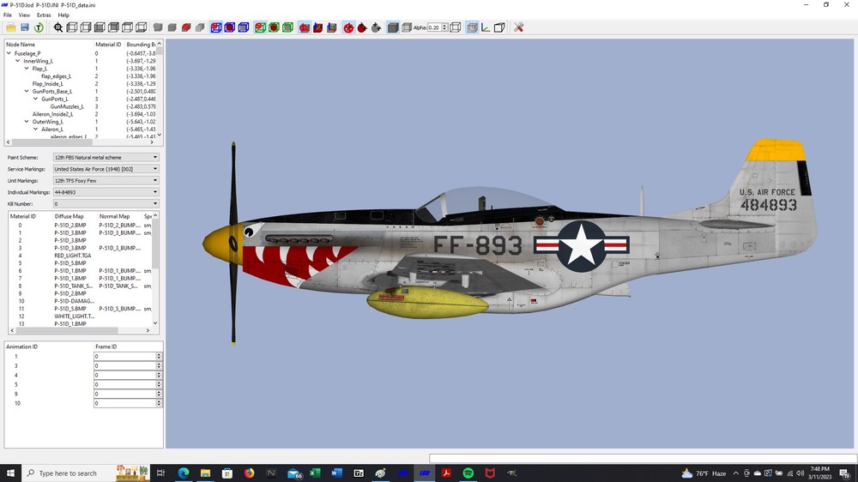Toggle the blue wireframe cube with red sphere
The image size is (858, 482).
point(216,27)
